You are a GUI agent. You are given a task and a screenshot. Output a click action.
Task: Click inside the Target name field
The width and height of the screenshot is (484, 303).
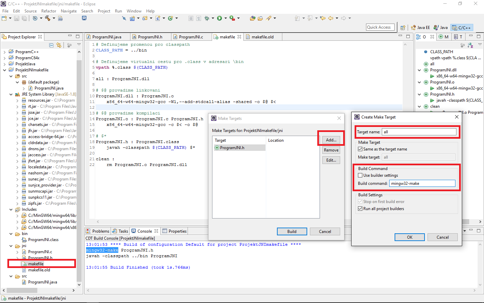(x=418, y=132)
